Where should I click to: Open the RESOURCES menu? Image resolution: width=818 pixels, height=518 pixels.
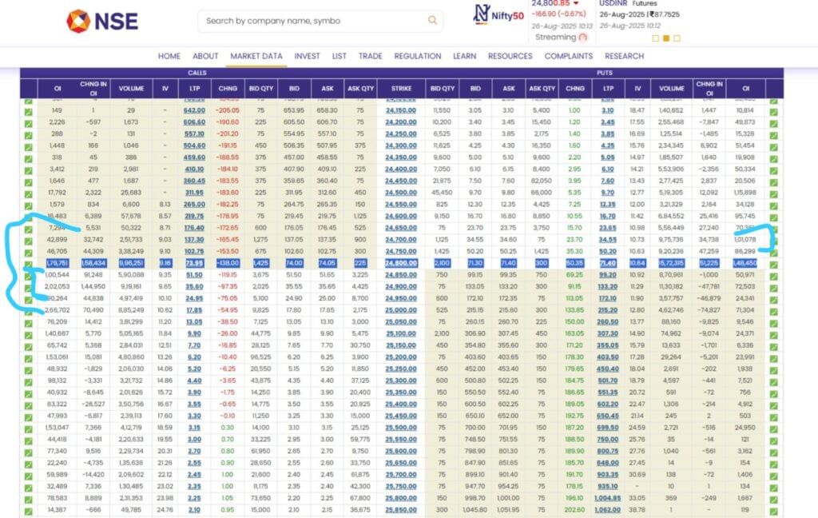(x=510, y=56)
